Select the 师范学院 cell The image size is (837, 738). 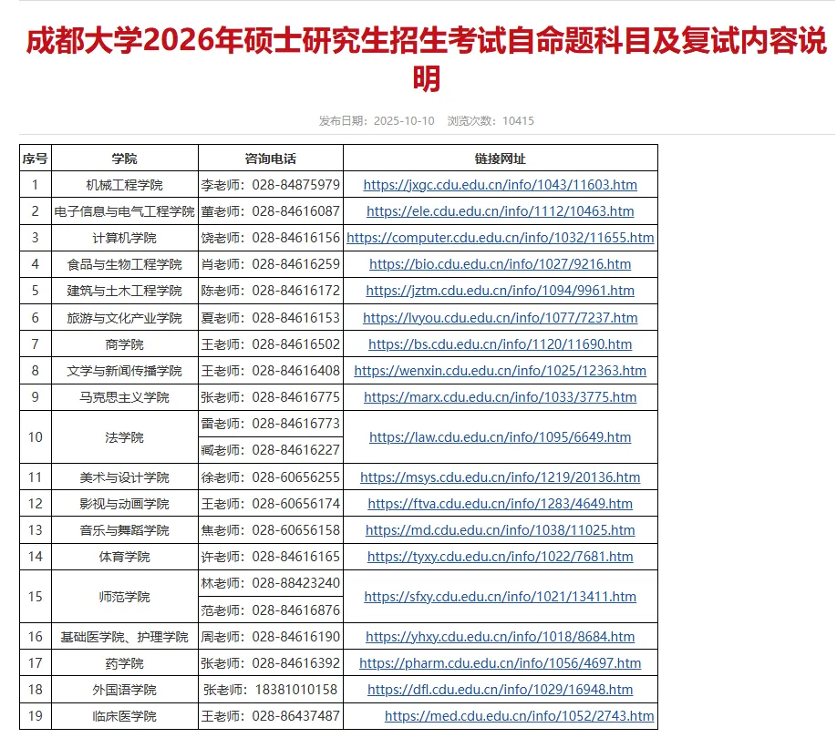124,597
